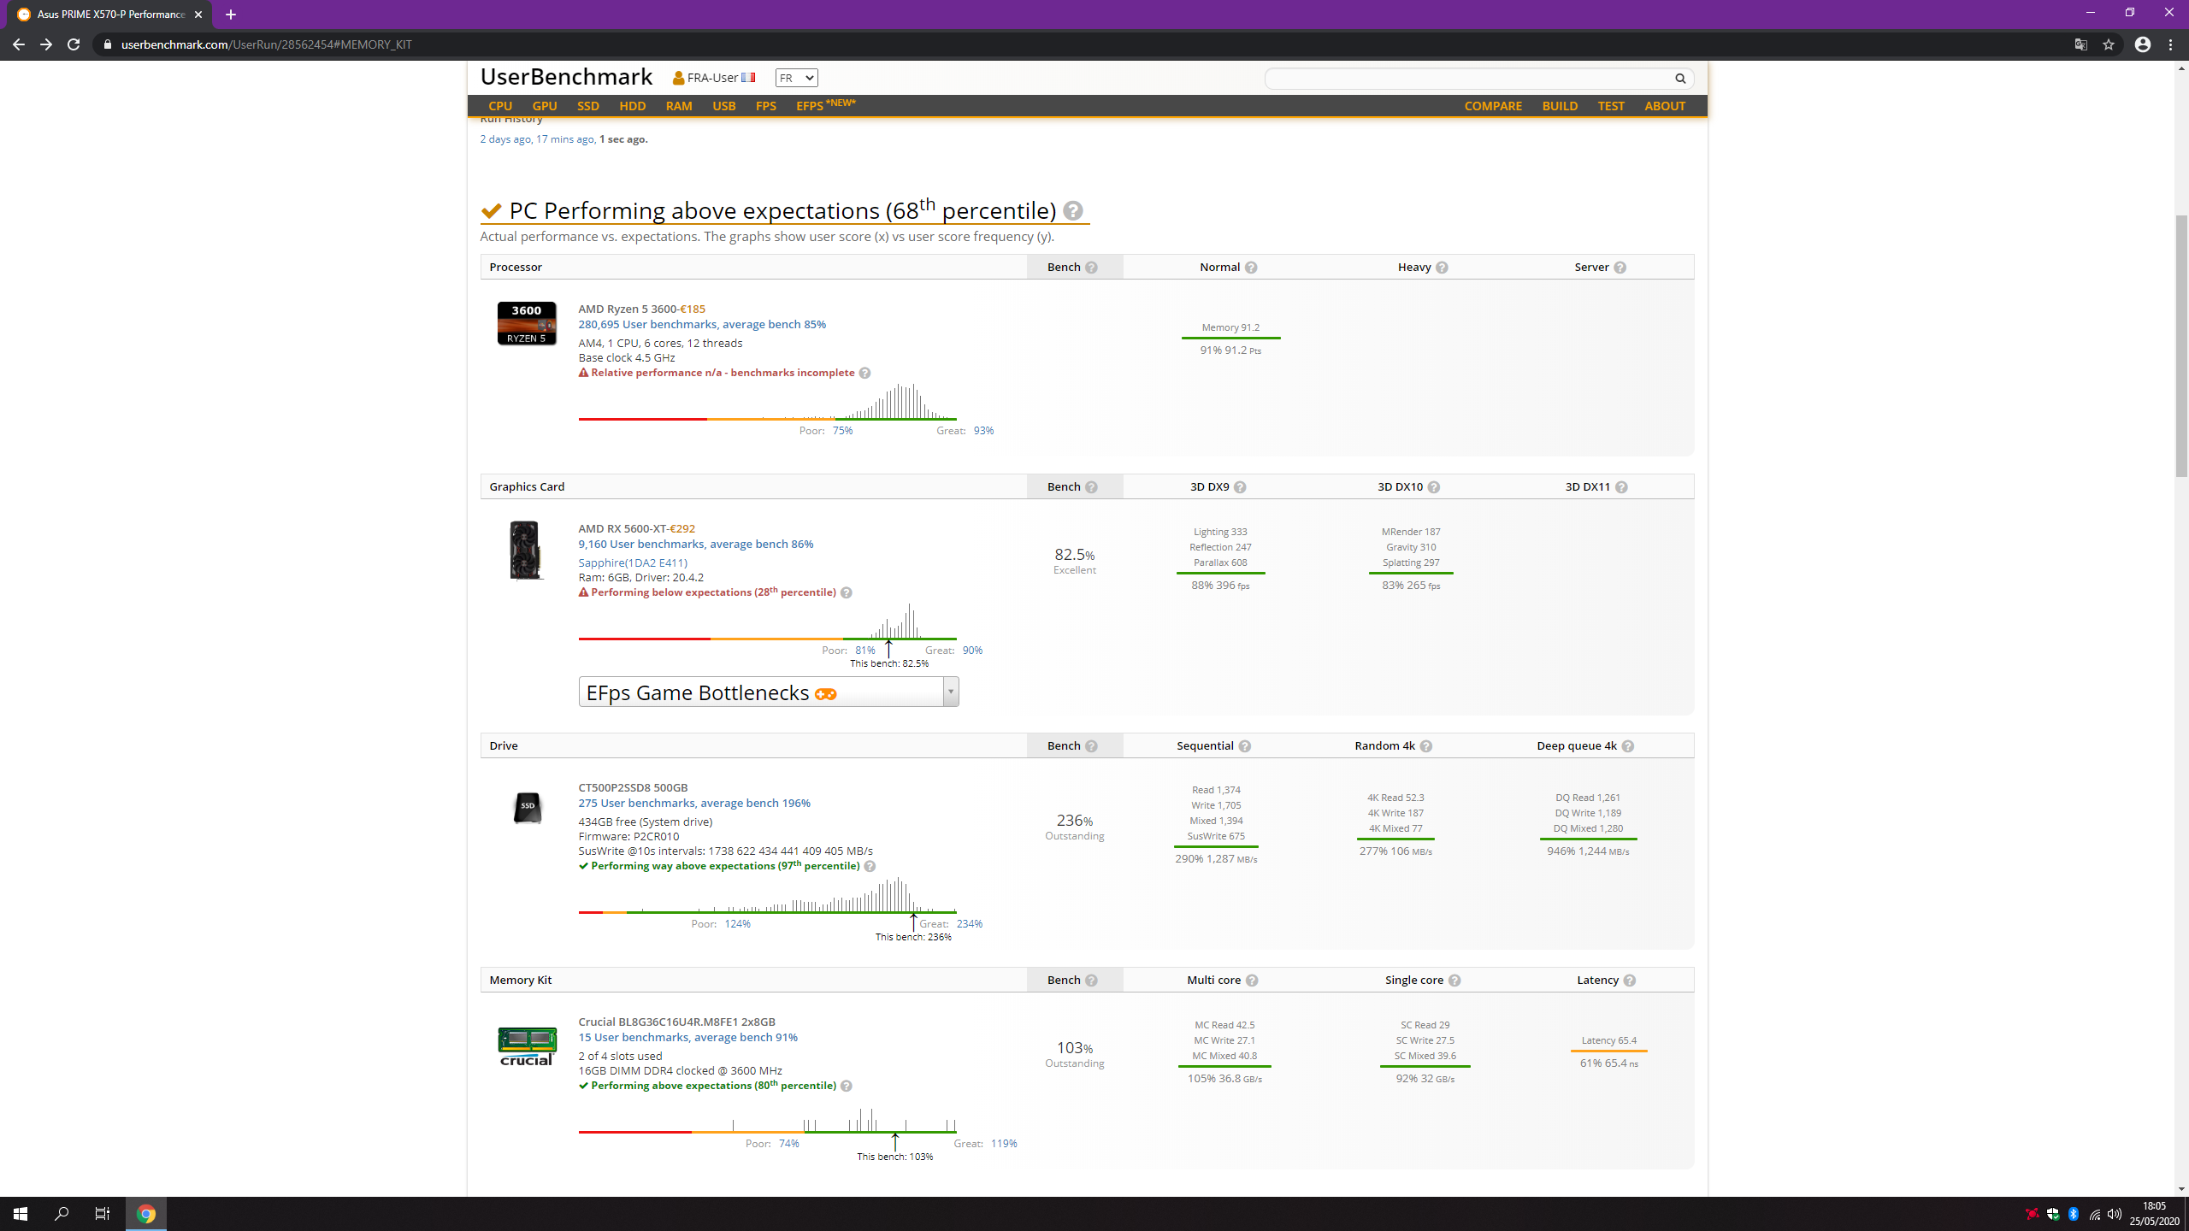Screen dimensions: 2189x1231
Task: Click the Crucial memory kit logo
Action: [x=527, y=1046]
